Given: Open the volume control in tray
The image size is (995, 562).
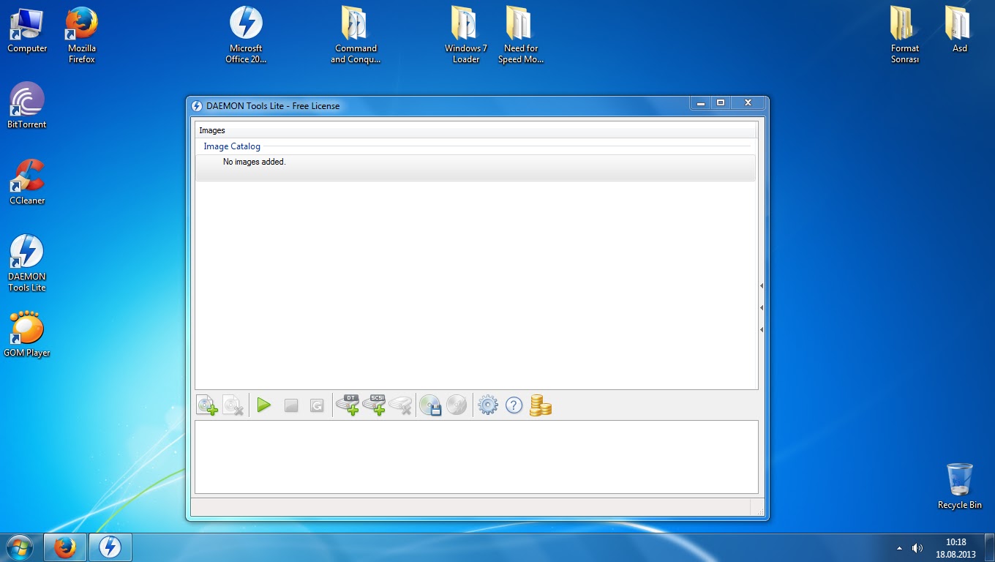Looking at the screenshot, I should tap(917, 548).
